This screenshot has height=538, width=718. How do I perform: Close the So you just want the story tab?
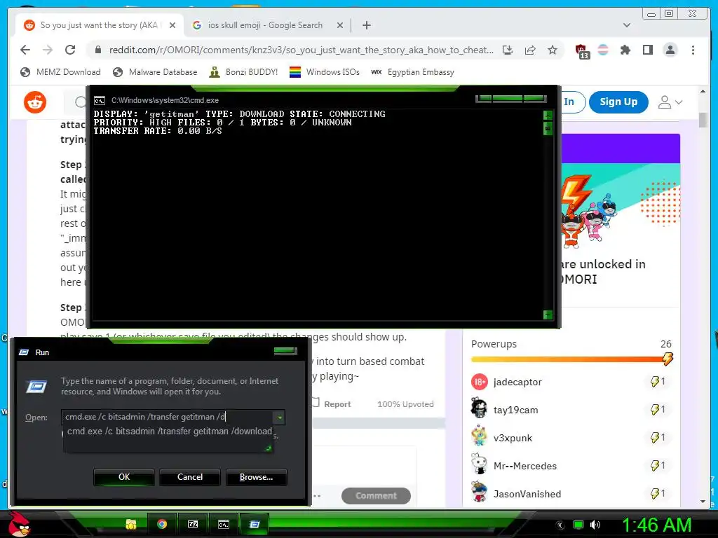tap(172, 25)
